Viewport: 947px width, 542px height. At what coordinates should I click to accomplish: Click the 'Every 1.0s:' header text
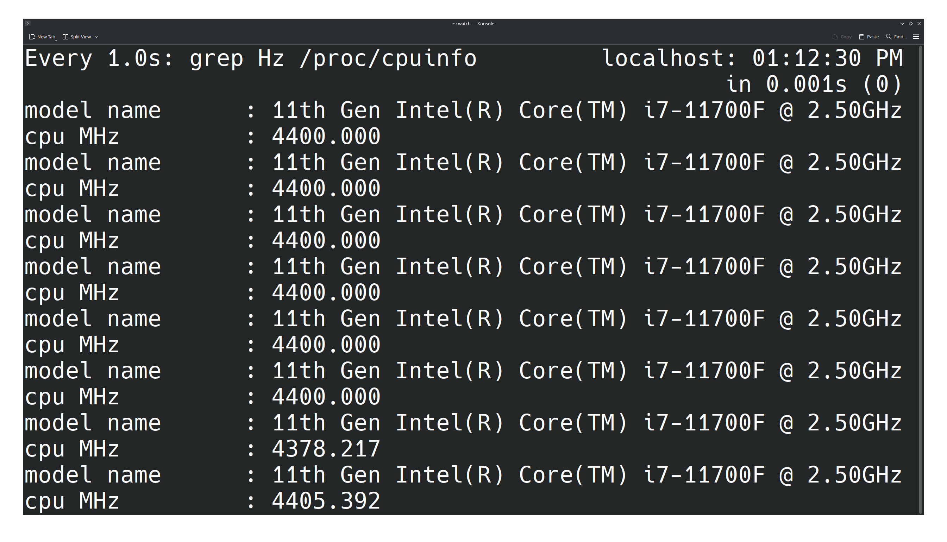[99, 58]
